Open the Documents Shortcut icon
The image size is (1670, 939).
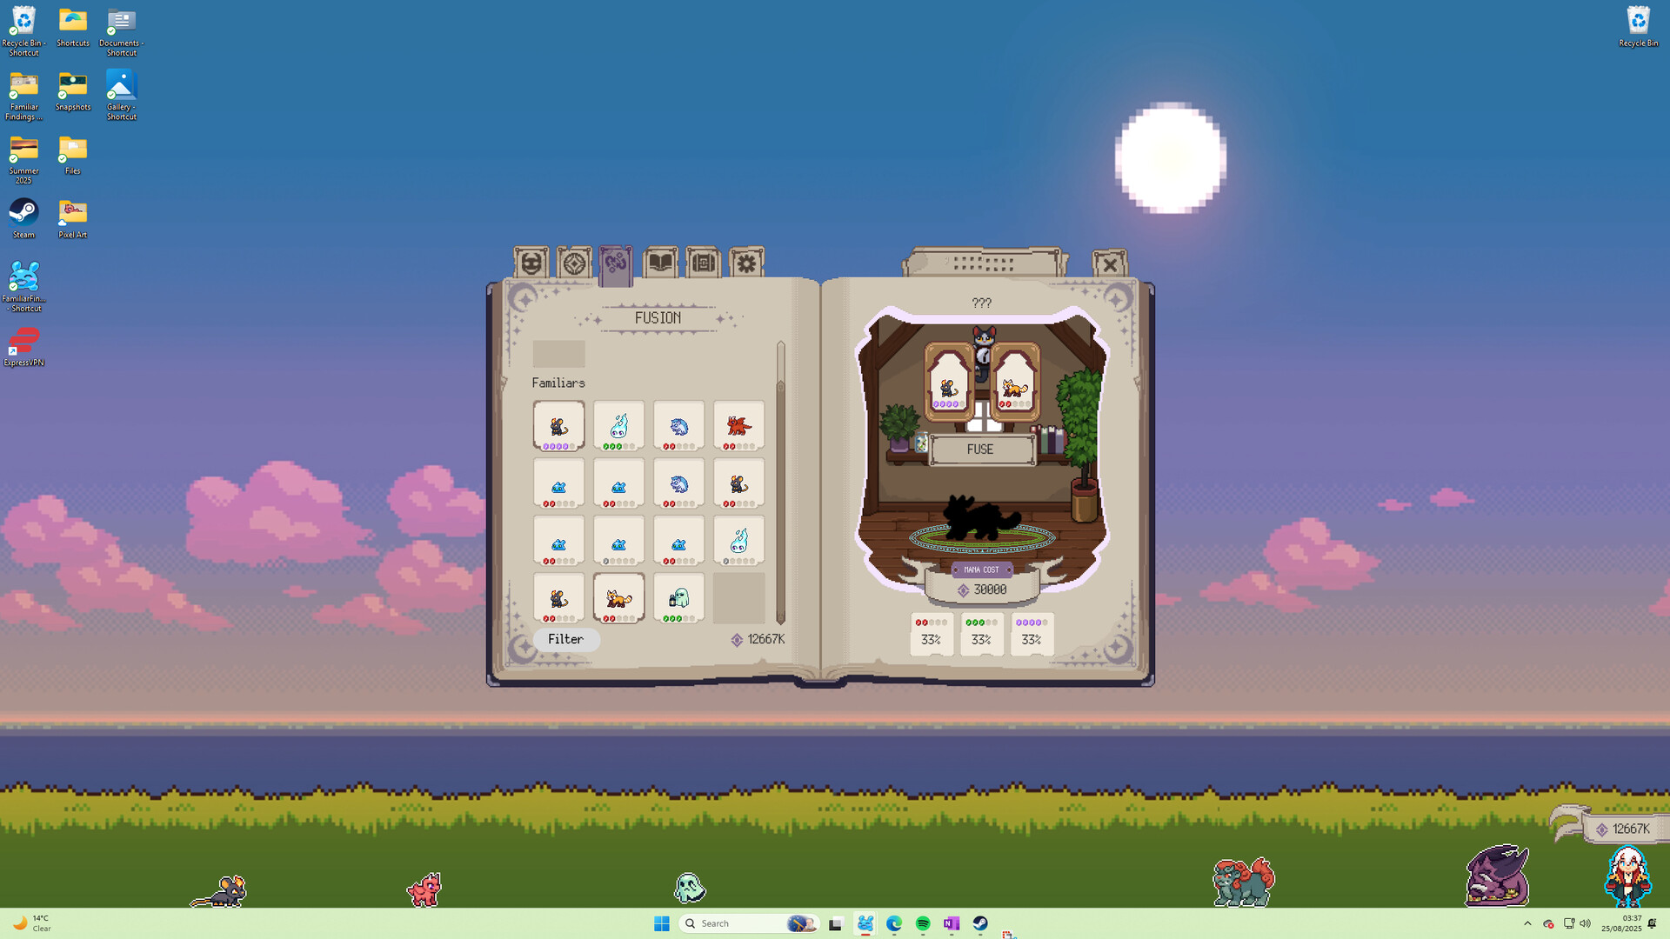click(x=122, y=31)
